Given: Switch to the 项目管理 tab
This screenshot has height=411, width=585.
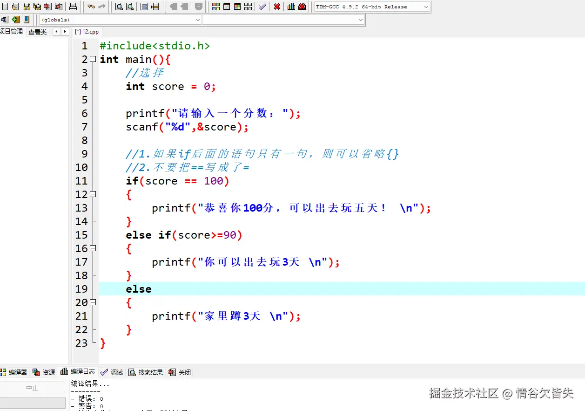Looking at the screenshot, I should pyautogui.click(x=12, y=32).
